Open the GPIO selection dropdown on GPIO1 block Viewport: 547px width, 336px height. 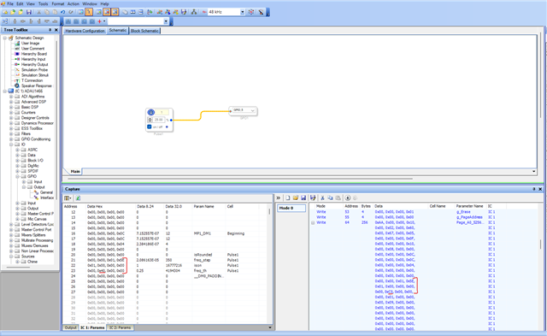253,111
